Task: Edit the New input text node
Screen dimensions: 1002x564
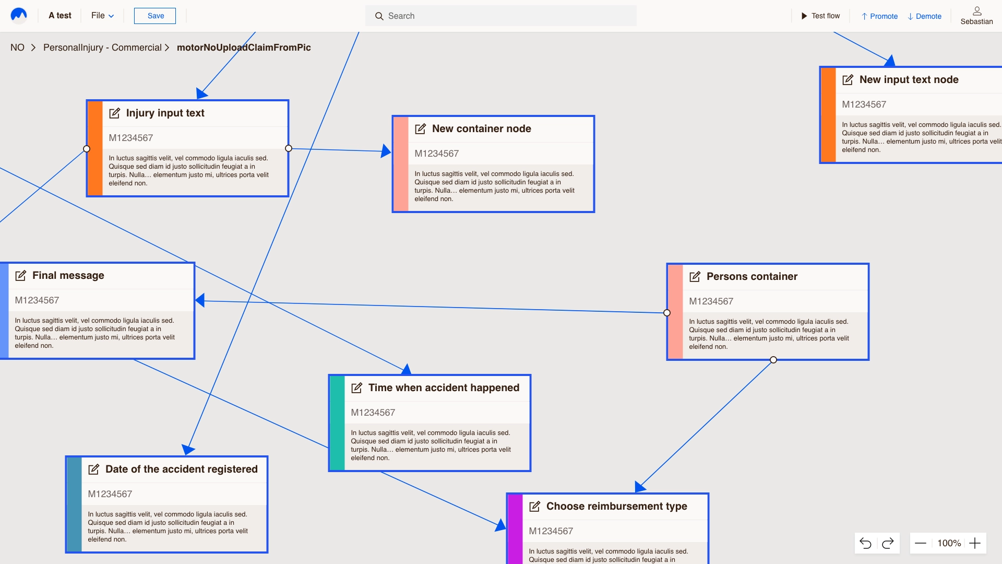Action: [x=848, y=80]
